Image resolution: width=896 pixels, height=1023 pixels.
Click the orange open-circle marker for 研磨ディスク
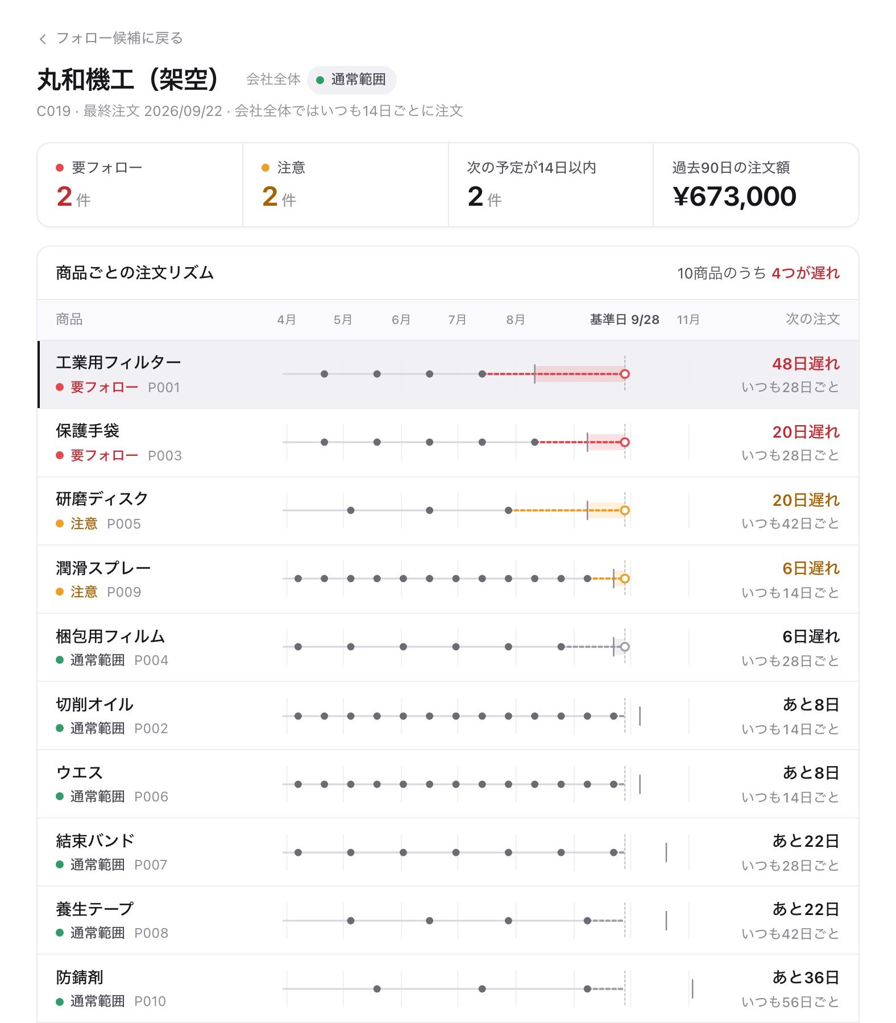(x=625, y=510)
